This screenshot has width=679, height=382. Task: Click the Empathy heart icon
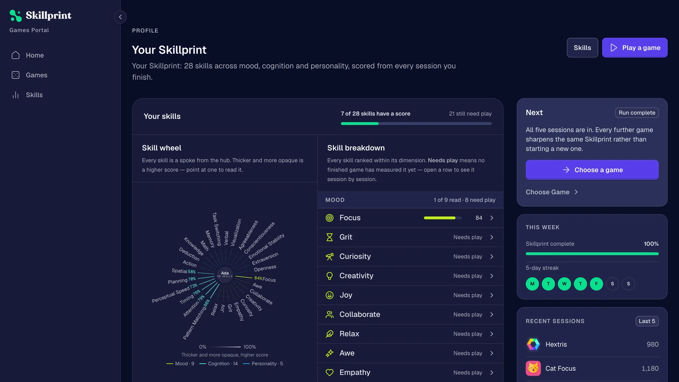point(330,373)
